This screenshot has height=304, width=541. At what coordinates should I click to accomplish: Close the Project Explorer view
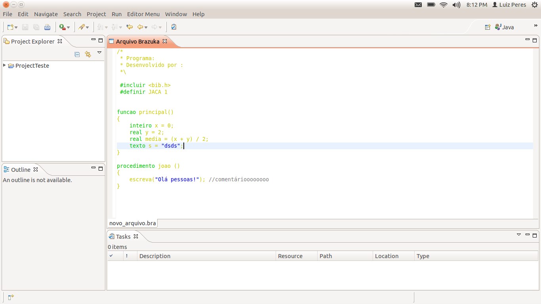point(60,41)
